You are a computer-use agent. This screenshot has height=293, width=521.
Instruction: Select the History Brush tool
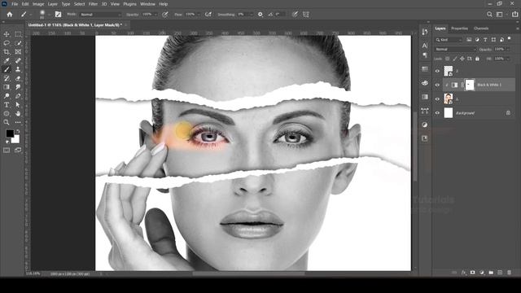click(x=7, y=78)
